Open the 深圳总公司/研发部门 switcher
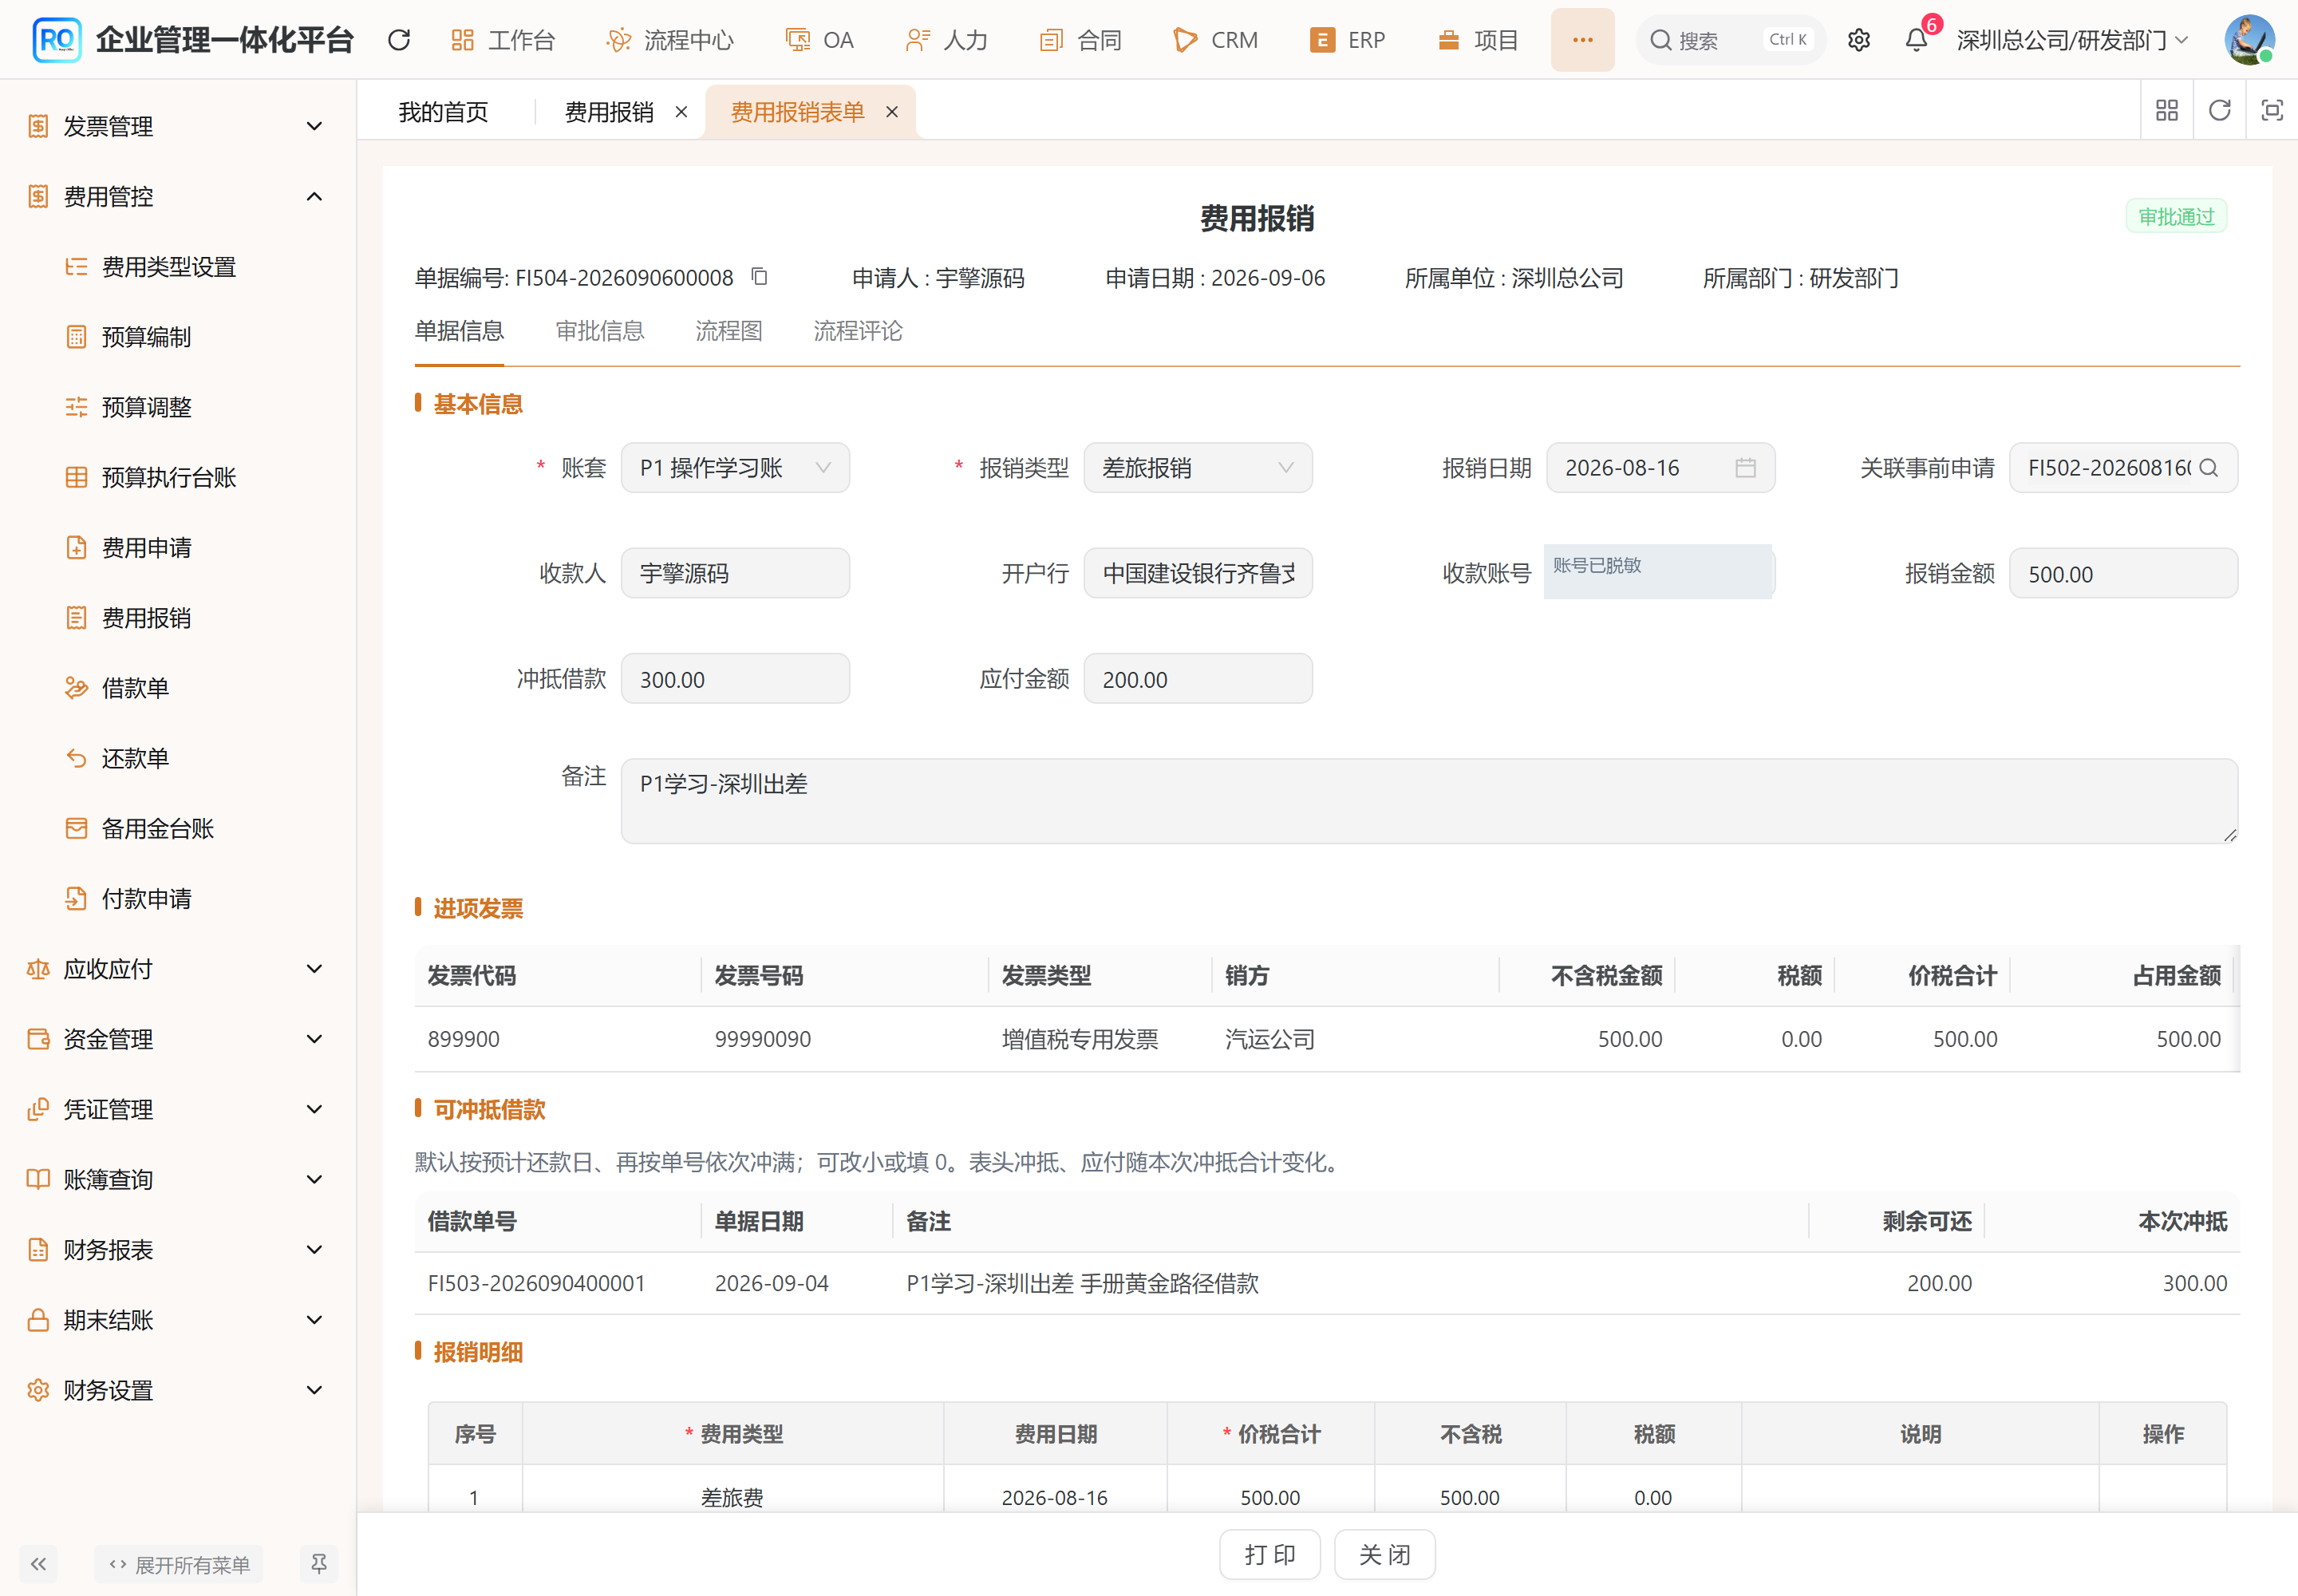The height and width of the screenshot is (1596, 2298). tap(2072, 40)
